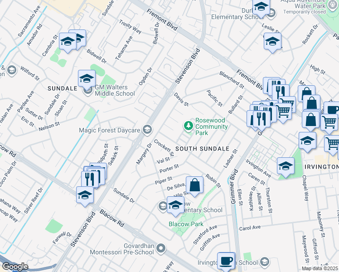Click the Robin St street label

tap(213, 181)
